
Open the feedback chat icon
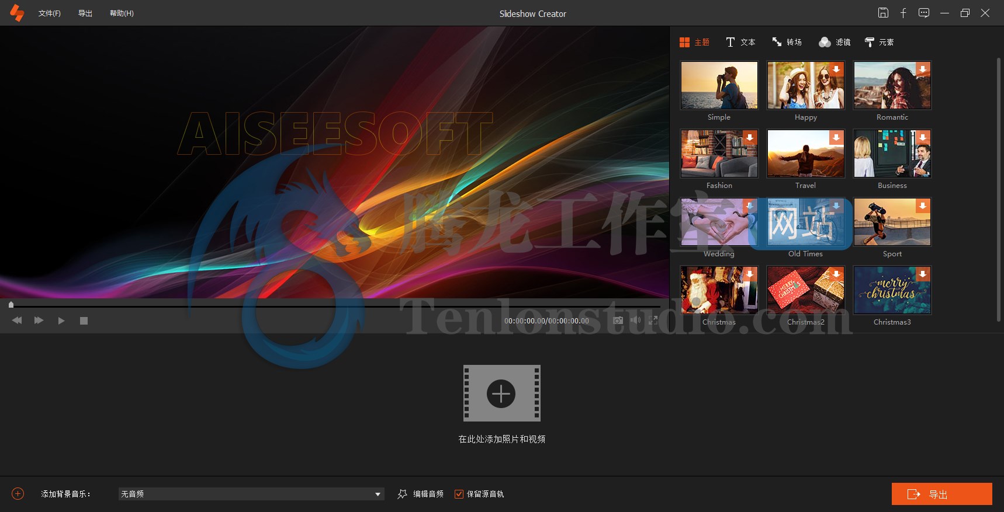click(x=924, y=13)
